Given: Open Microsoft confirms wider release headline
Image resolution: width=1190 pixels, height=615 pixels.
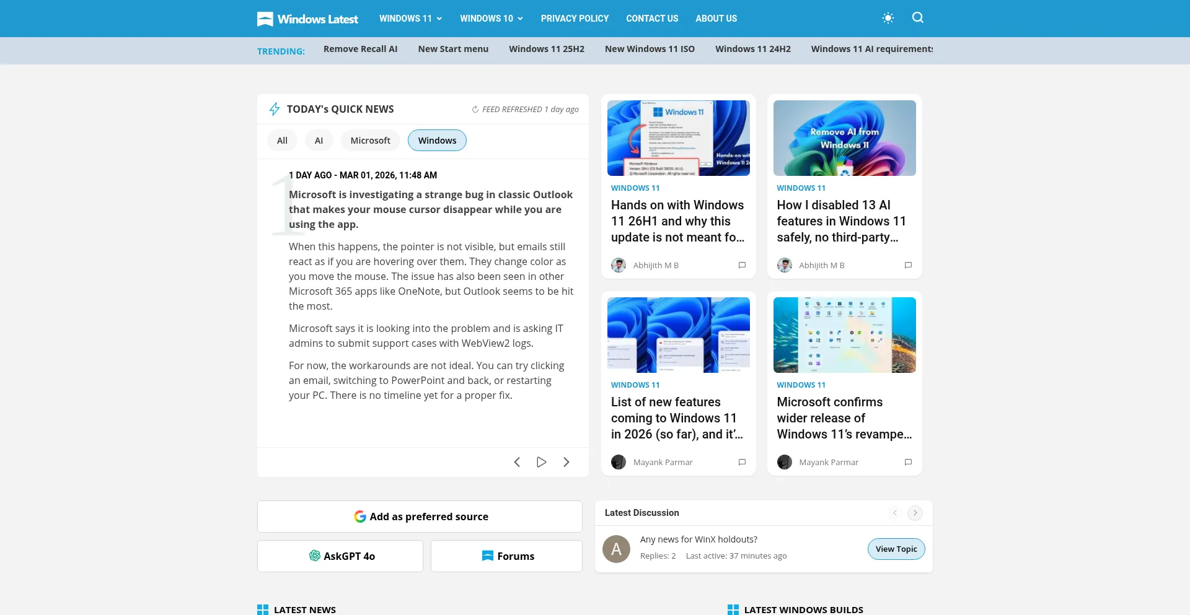Looking at the screenshot, I should click(844, 418).
